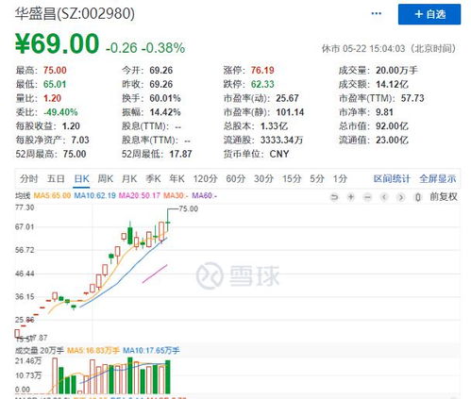Select the 月K chart tab
This screenshot has height=399, width=471.
coord(129,179)
